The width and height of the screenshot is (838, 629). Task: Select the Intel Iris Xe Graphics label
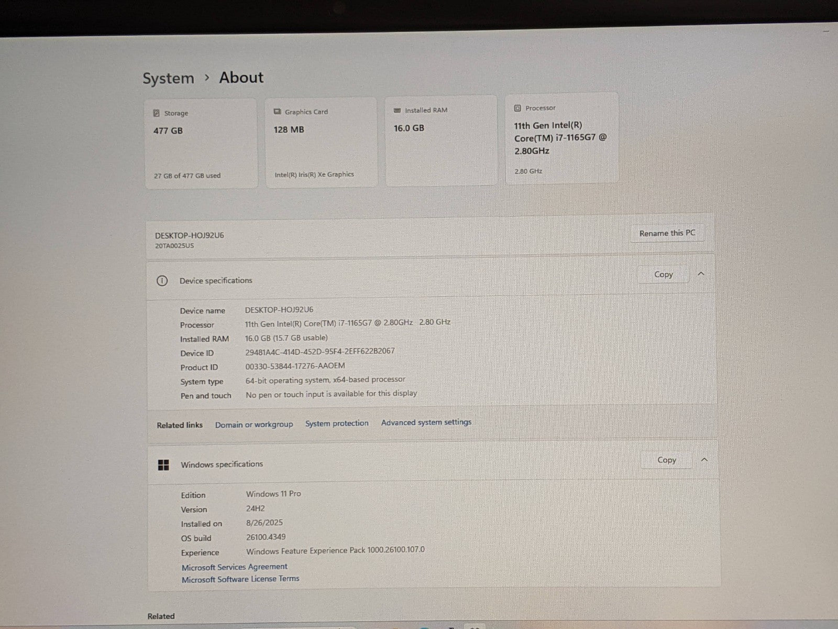click(314, 175)
